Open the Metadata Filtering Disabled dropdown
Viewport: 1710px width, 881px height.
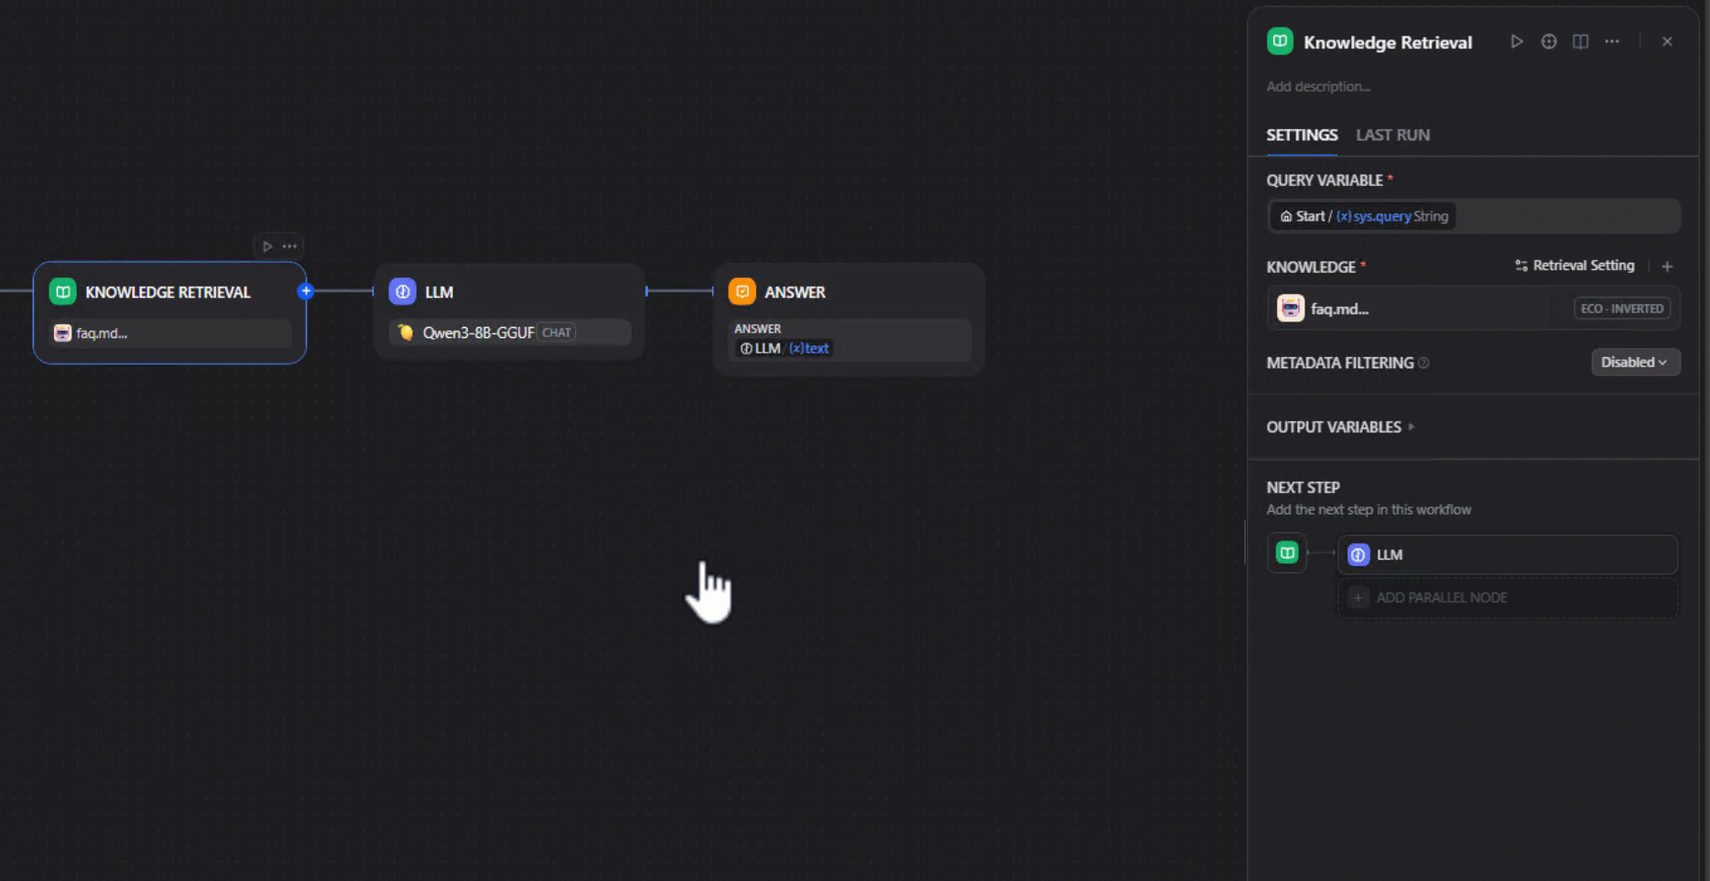pyautogui.click(x=1634, y=363)
